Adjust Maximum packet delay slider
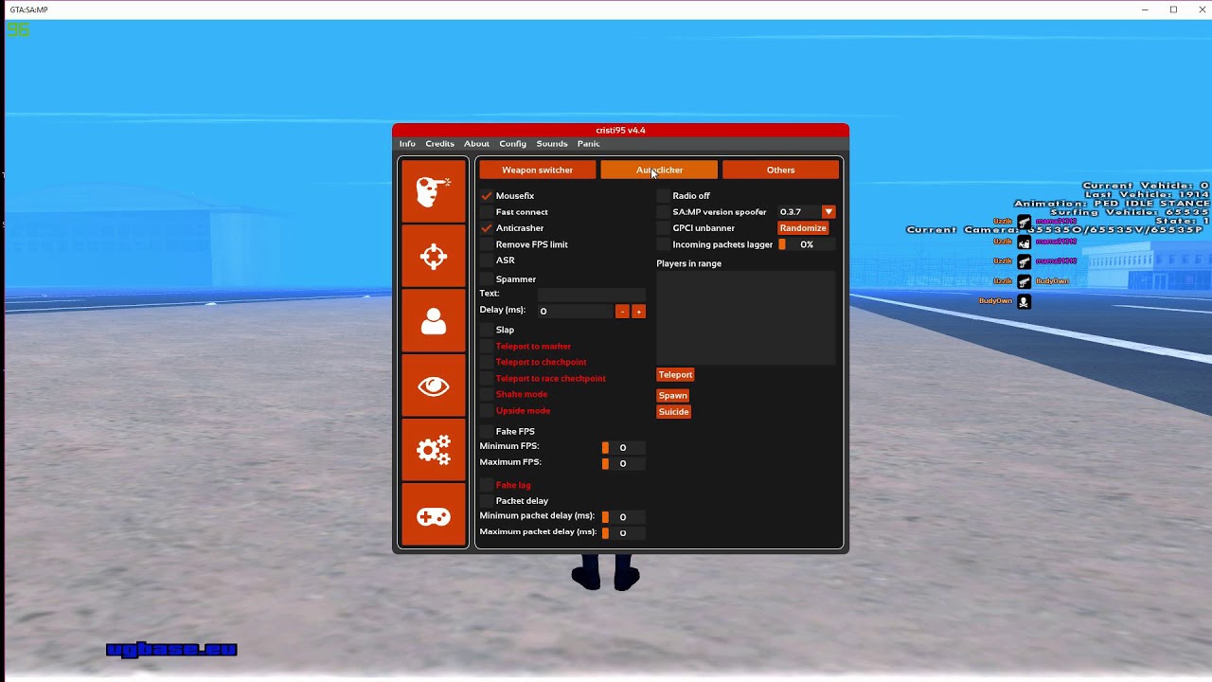The image size is (1212, 682). [x=622, y=533]
